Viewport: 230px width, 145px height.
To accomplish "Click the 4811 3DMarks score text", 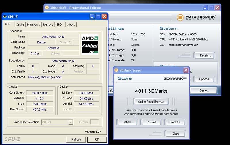I will click(151, 91).
